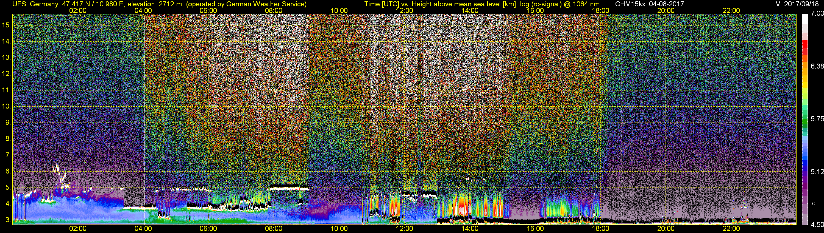824x233 pixels.
Task: Click the 15 km height axis label
Action: pyautogui.click(x=6, y=25)
